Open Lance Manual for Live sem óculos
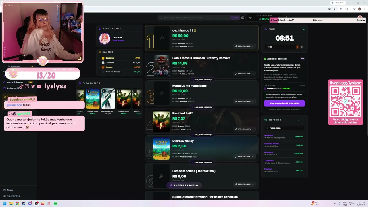 coord(244,184)
